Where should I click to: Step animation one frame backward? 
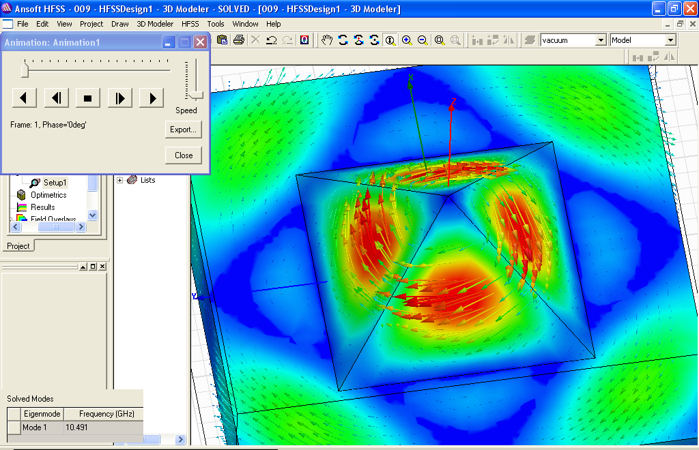[57, 98]
